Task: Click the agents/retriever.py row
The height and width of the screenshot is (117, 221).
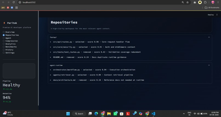Action: coord(93,75)
